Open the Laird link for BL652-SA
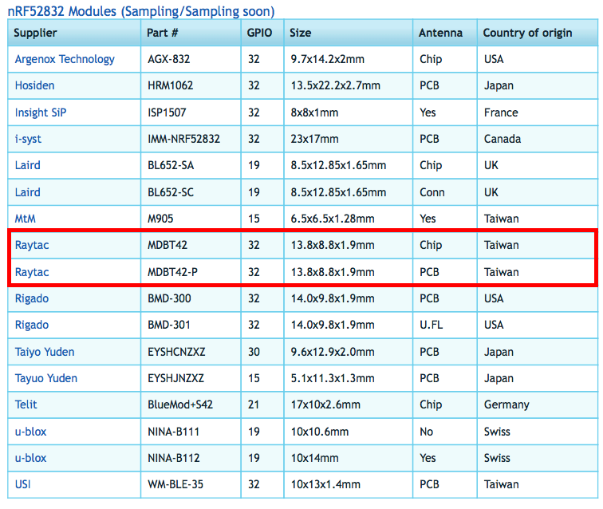The image size is (603, 509). 27,165
